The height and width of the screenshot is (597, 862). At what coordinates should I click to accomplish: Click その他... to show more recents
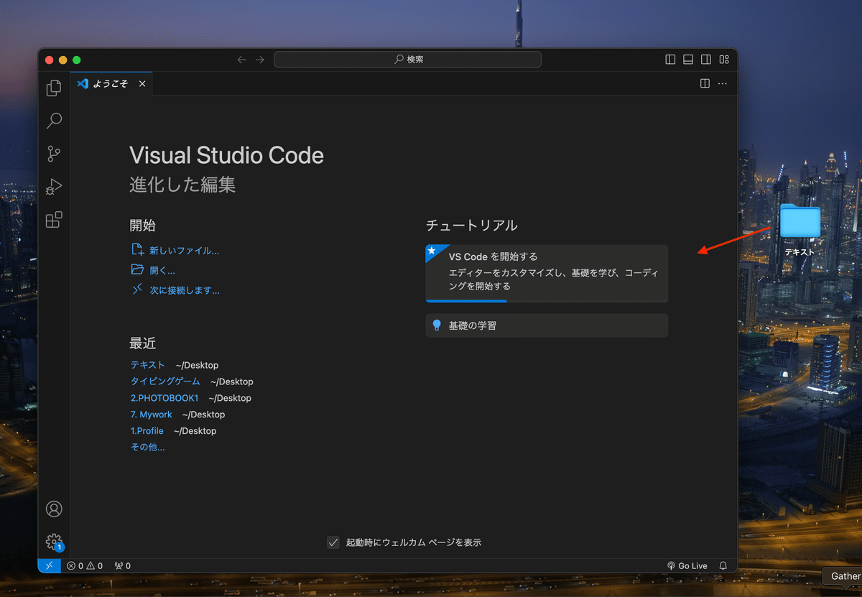tap(147, 447)
